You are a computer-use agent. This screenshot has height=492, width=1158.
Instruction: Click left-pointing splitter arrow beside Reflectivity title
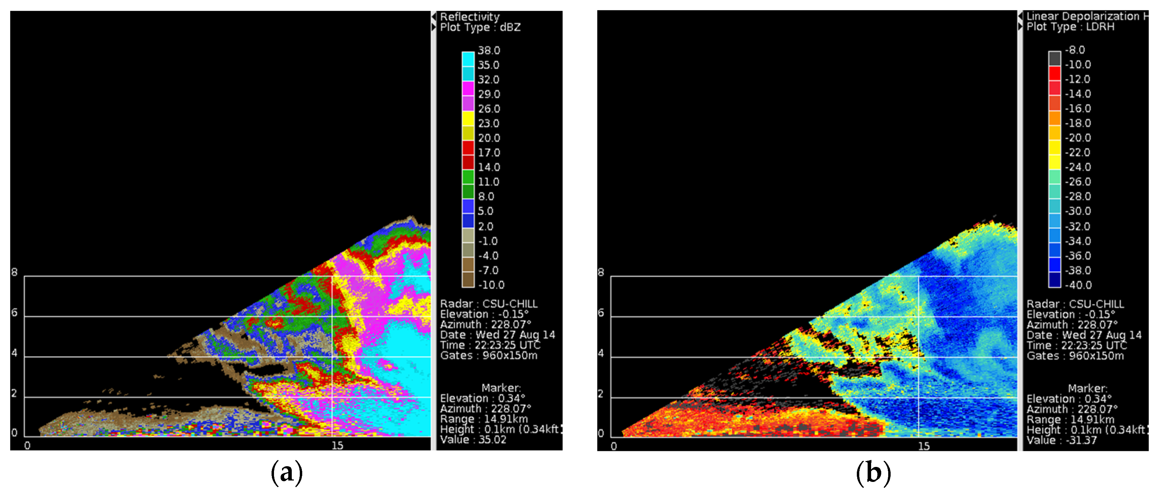tap(434, 17)
